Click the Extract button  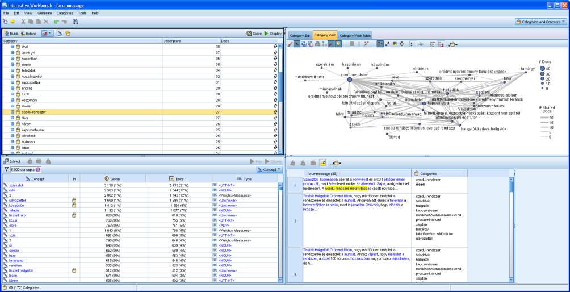point(12,161)
